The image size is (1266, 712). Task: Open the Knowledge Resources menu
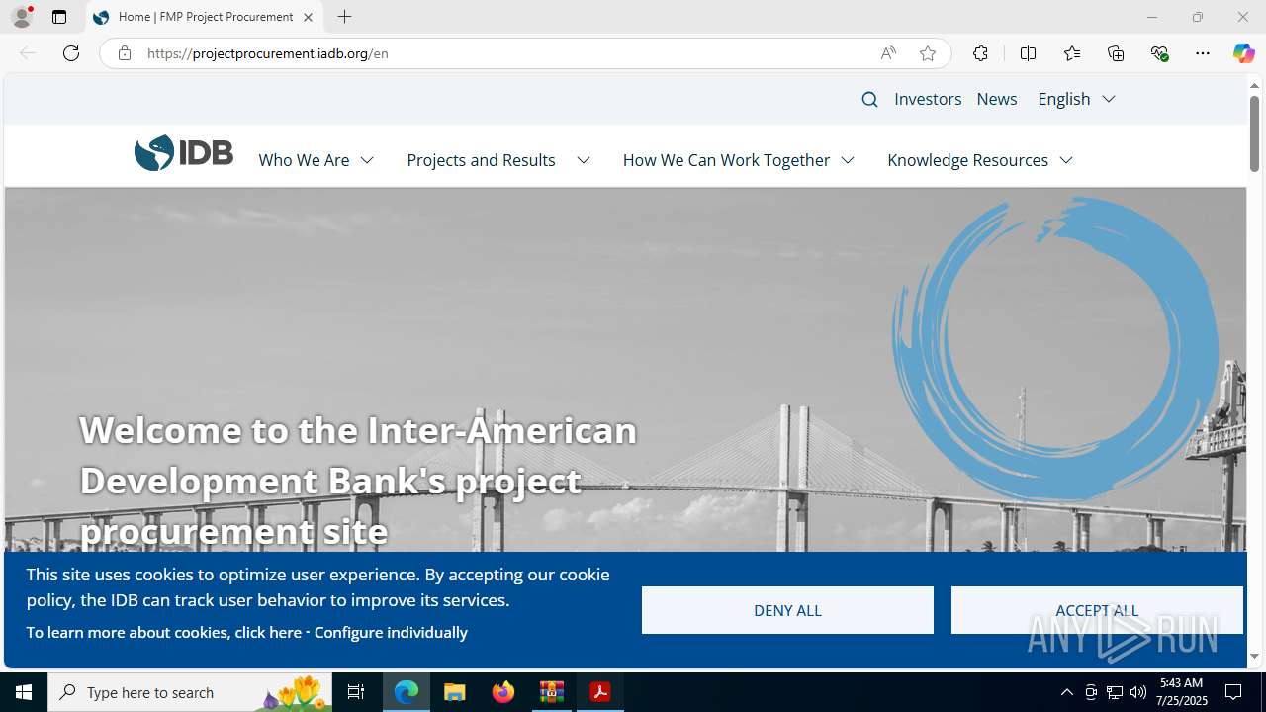tap(967, 160)
